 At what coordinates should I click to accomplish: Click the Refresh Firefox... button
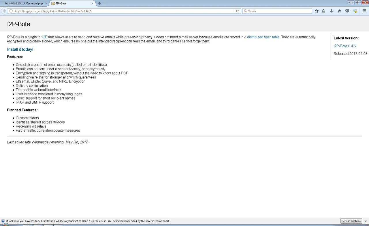click(351, 221)
